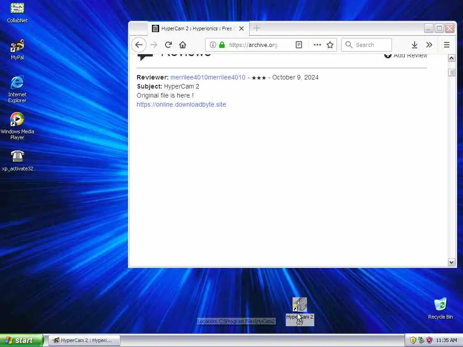Click the "Subject: HyperCam 2" line
The width and height of the screenshot is (463, 347).
168,86
